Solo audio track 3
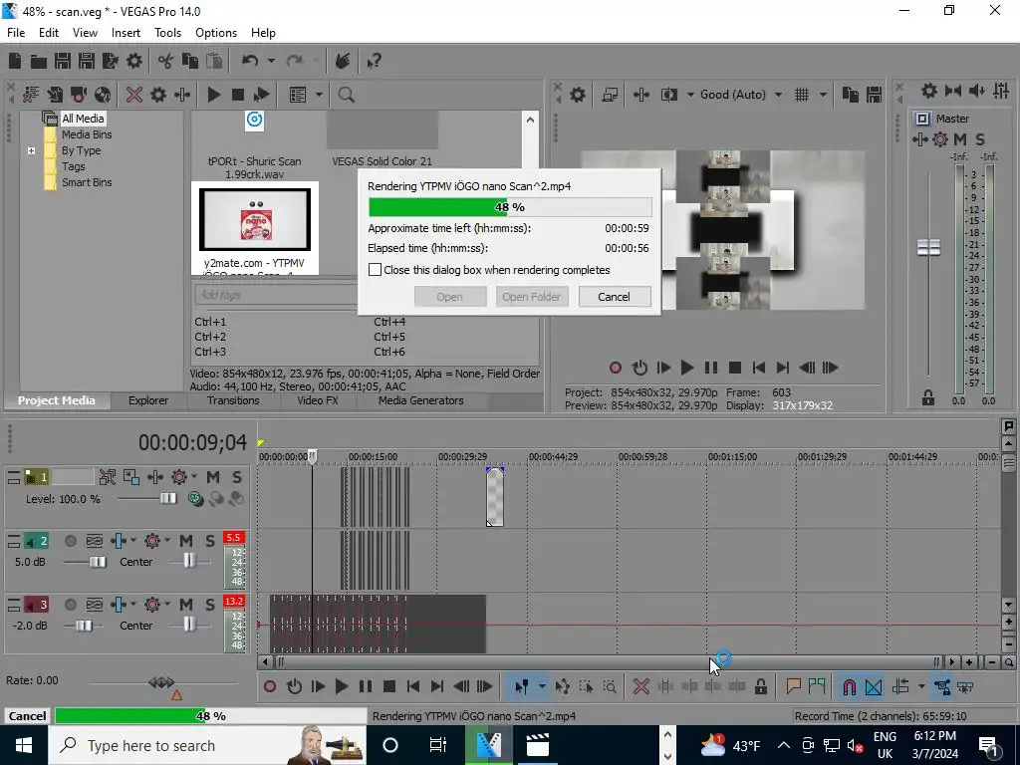The image size is (1020, 765). (210, 605)
